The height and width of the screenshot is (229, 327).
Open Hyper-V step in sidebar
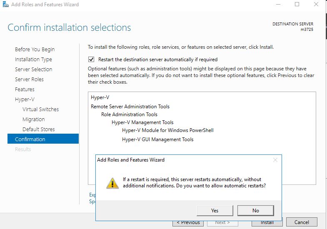[25, 100]
